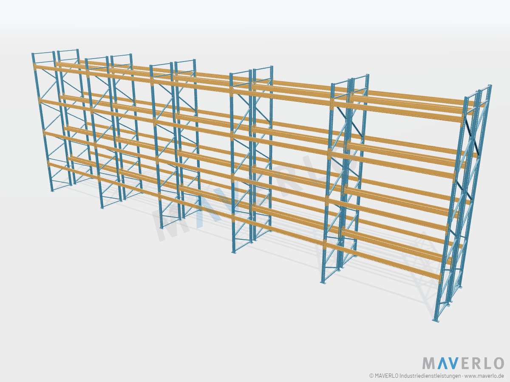Click the top orange beam in fourth bay
The width and height of the screenshot is (510, 382).
[x=282, y=97]
